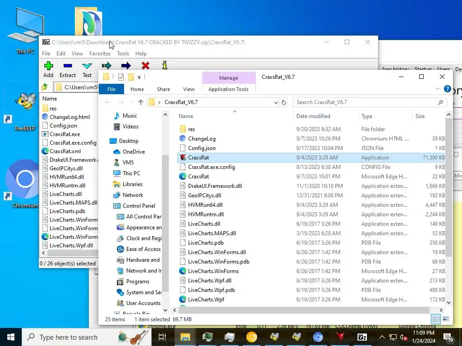The height and width of the screenshot is (346, 462).
Task: Click the 7-Zip Add toolbar icon
Action: [x=48, y=66]
